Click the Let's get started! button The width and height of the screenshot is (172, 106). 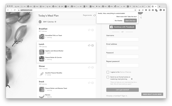123,90
